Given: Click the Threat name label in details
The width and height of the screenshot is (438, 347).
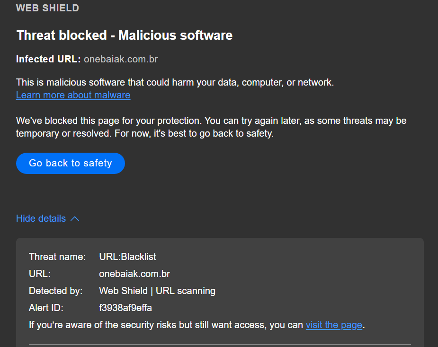Looking at the screenshot, I should [57, 257].
